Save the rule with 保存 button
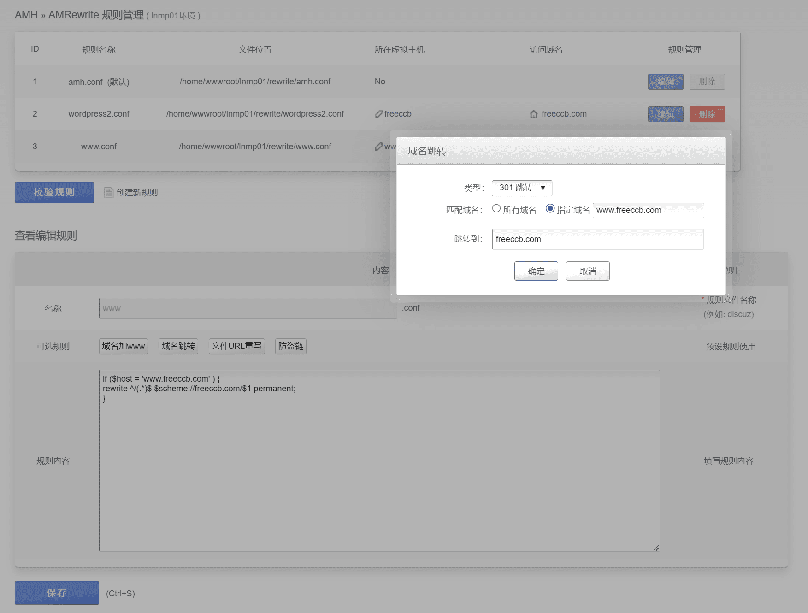Screen dimensions: 808x613 57,593
